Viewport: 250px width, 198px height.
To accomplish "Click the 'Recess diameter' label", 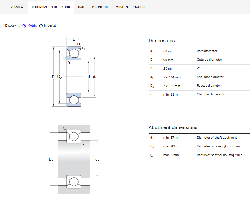I will tap(209, 86).
